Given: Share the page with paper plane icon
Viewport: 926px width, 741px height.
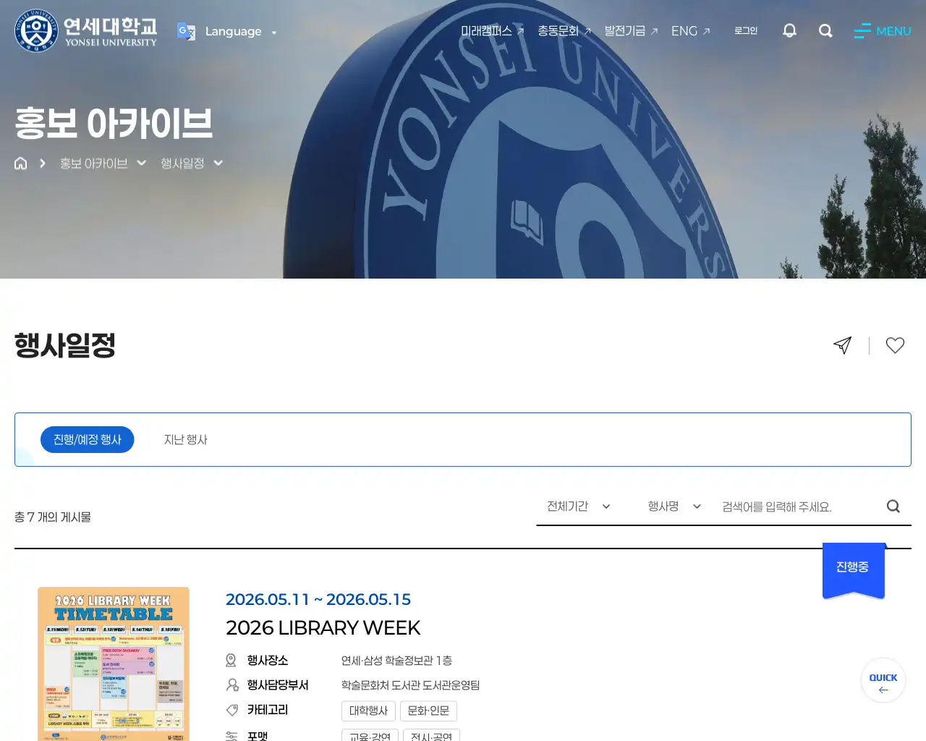Looking at the screenshot, I should pyautogui.click(x=843, y=345).
